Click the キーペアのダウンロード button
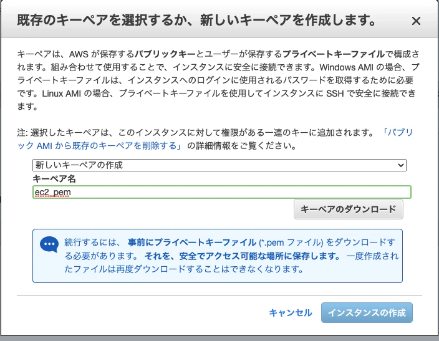The image size is (439, 341). [x=349, y=209]
